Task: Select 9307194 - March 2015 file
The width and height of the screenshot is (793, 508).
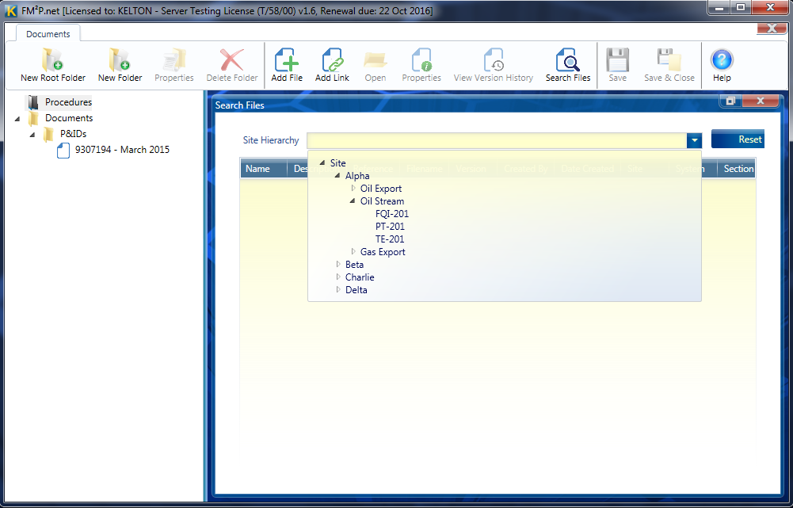Action: tap(122, 150)
